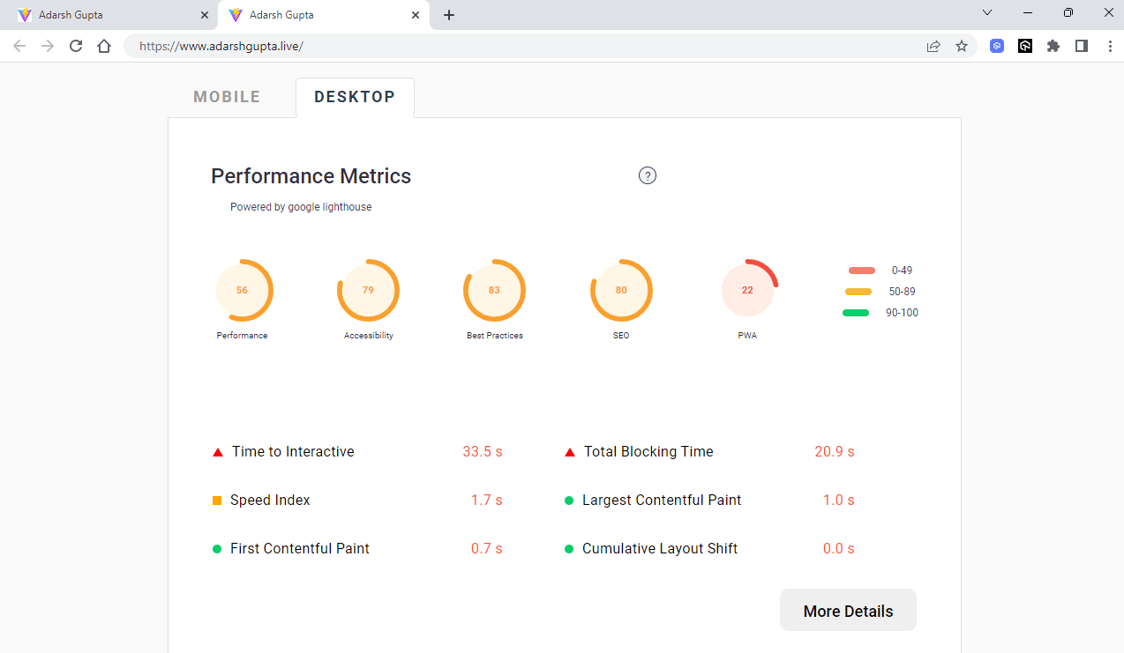Screen dimensions: 1124x653
Task: Click the More Details button
Action: [x=848, y=610]
